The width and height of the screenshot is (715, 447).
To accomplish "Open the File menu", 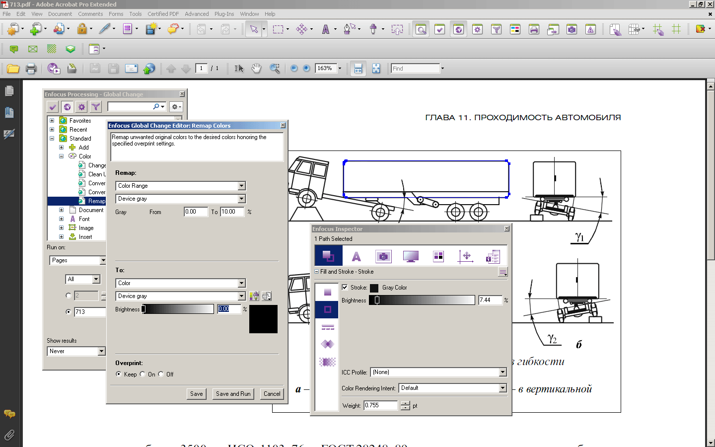I will (x=6, y=14).
